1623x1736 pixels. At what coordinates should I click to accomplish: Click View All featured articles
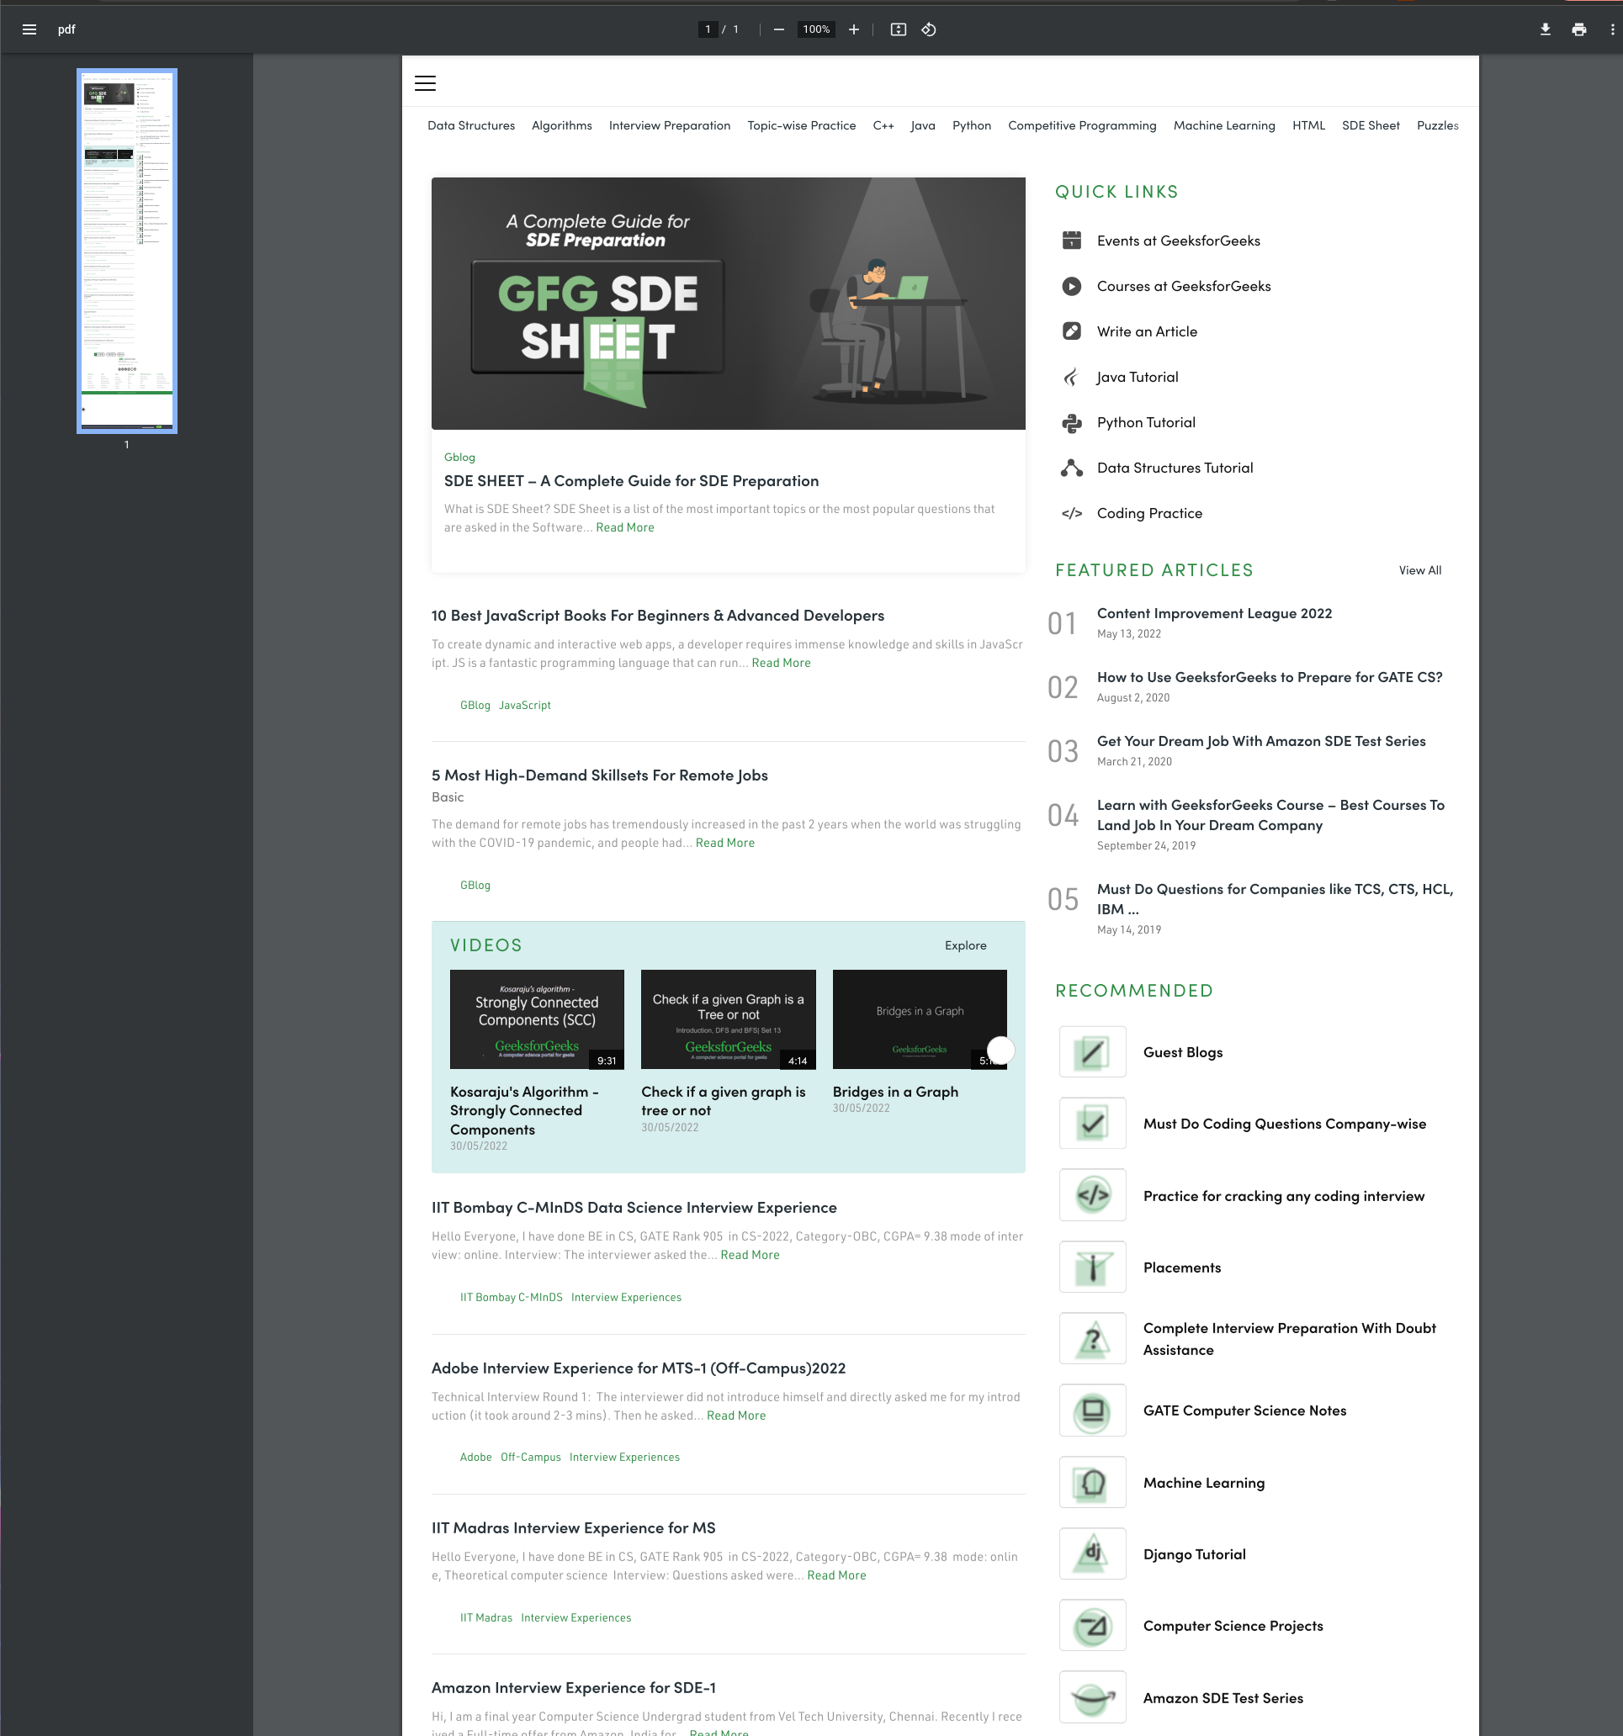[1419, 569]
